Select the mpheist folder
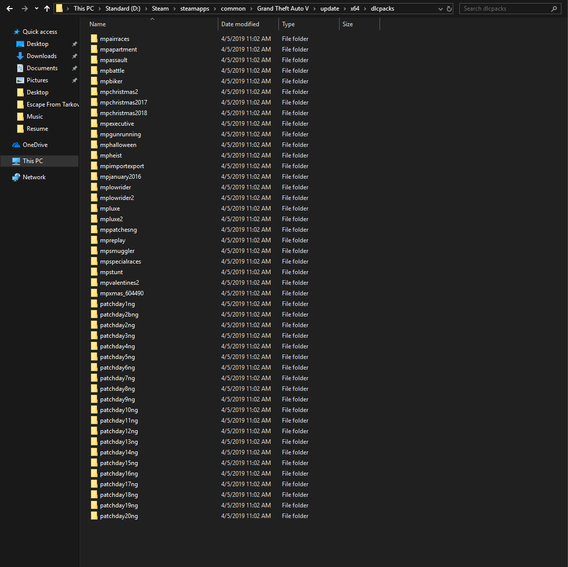Viewport: 568px width, 567px height. pyautogui.click(x=111, y=156)
